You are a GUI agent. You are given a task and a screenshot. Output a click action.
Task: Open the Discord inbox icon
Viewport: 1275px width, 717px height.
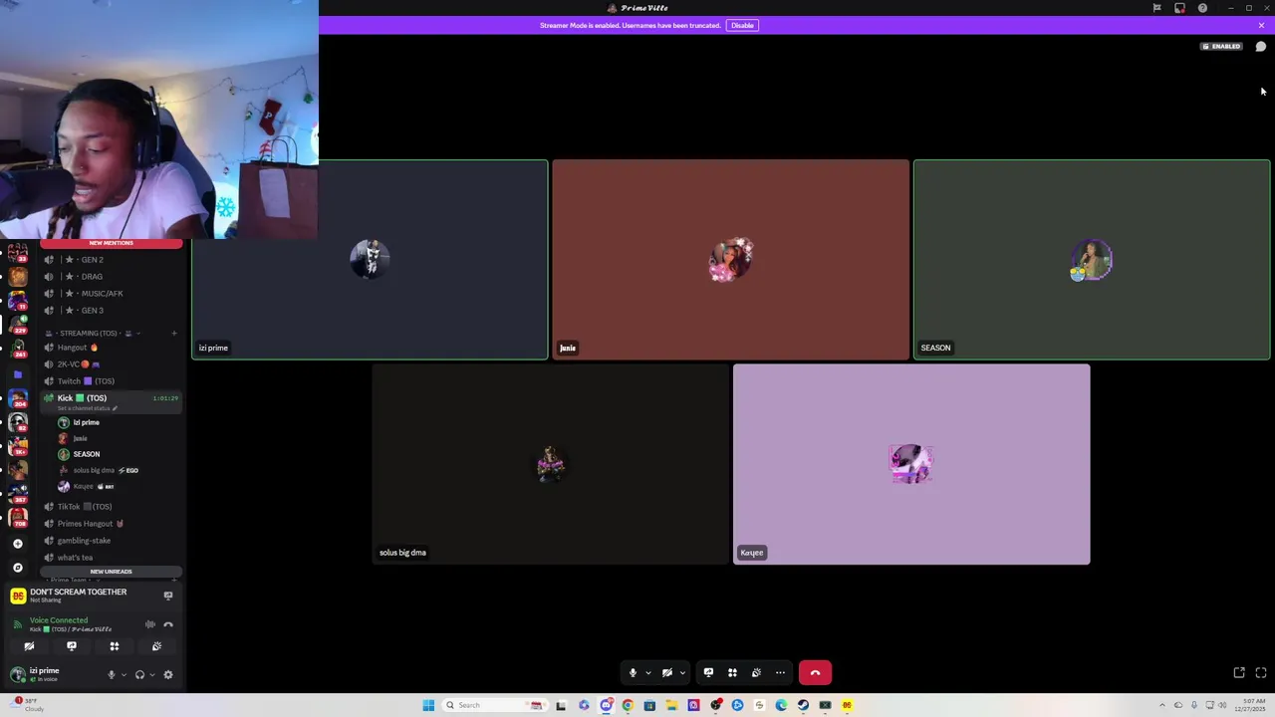pyautogui.click(x=1179, y=8)
